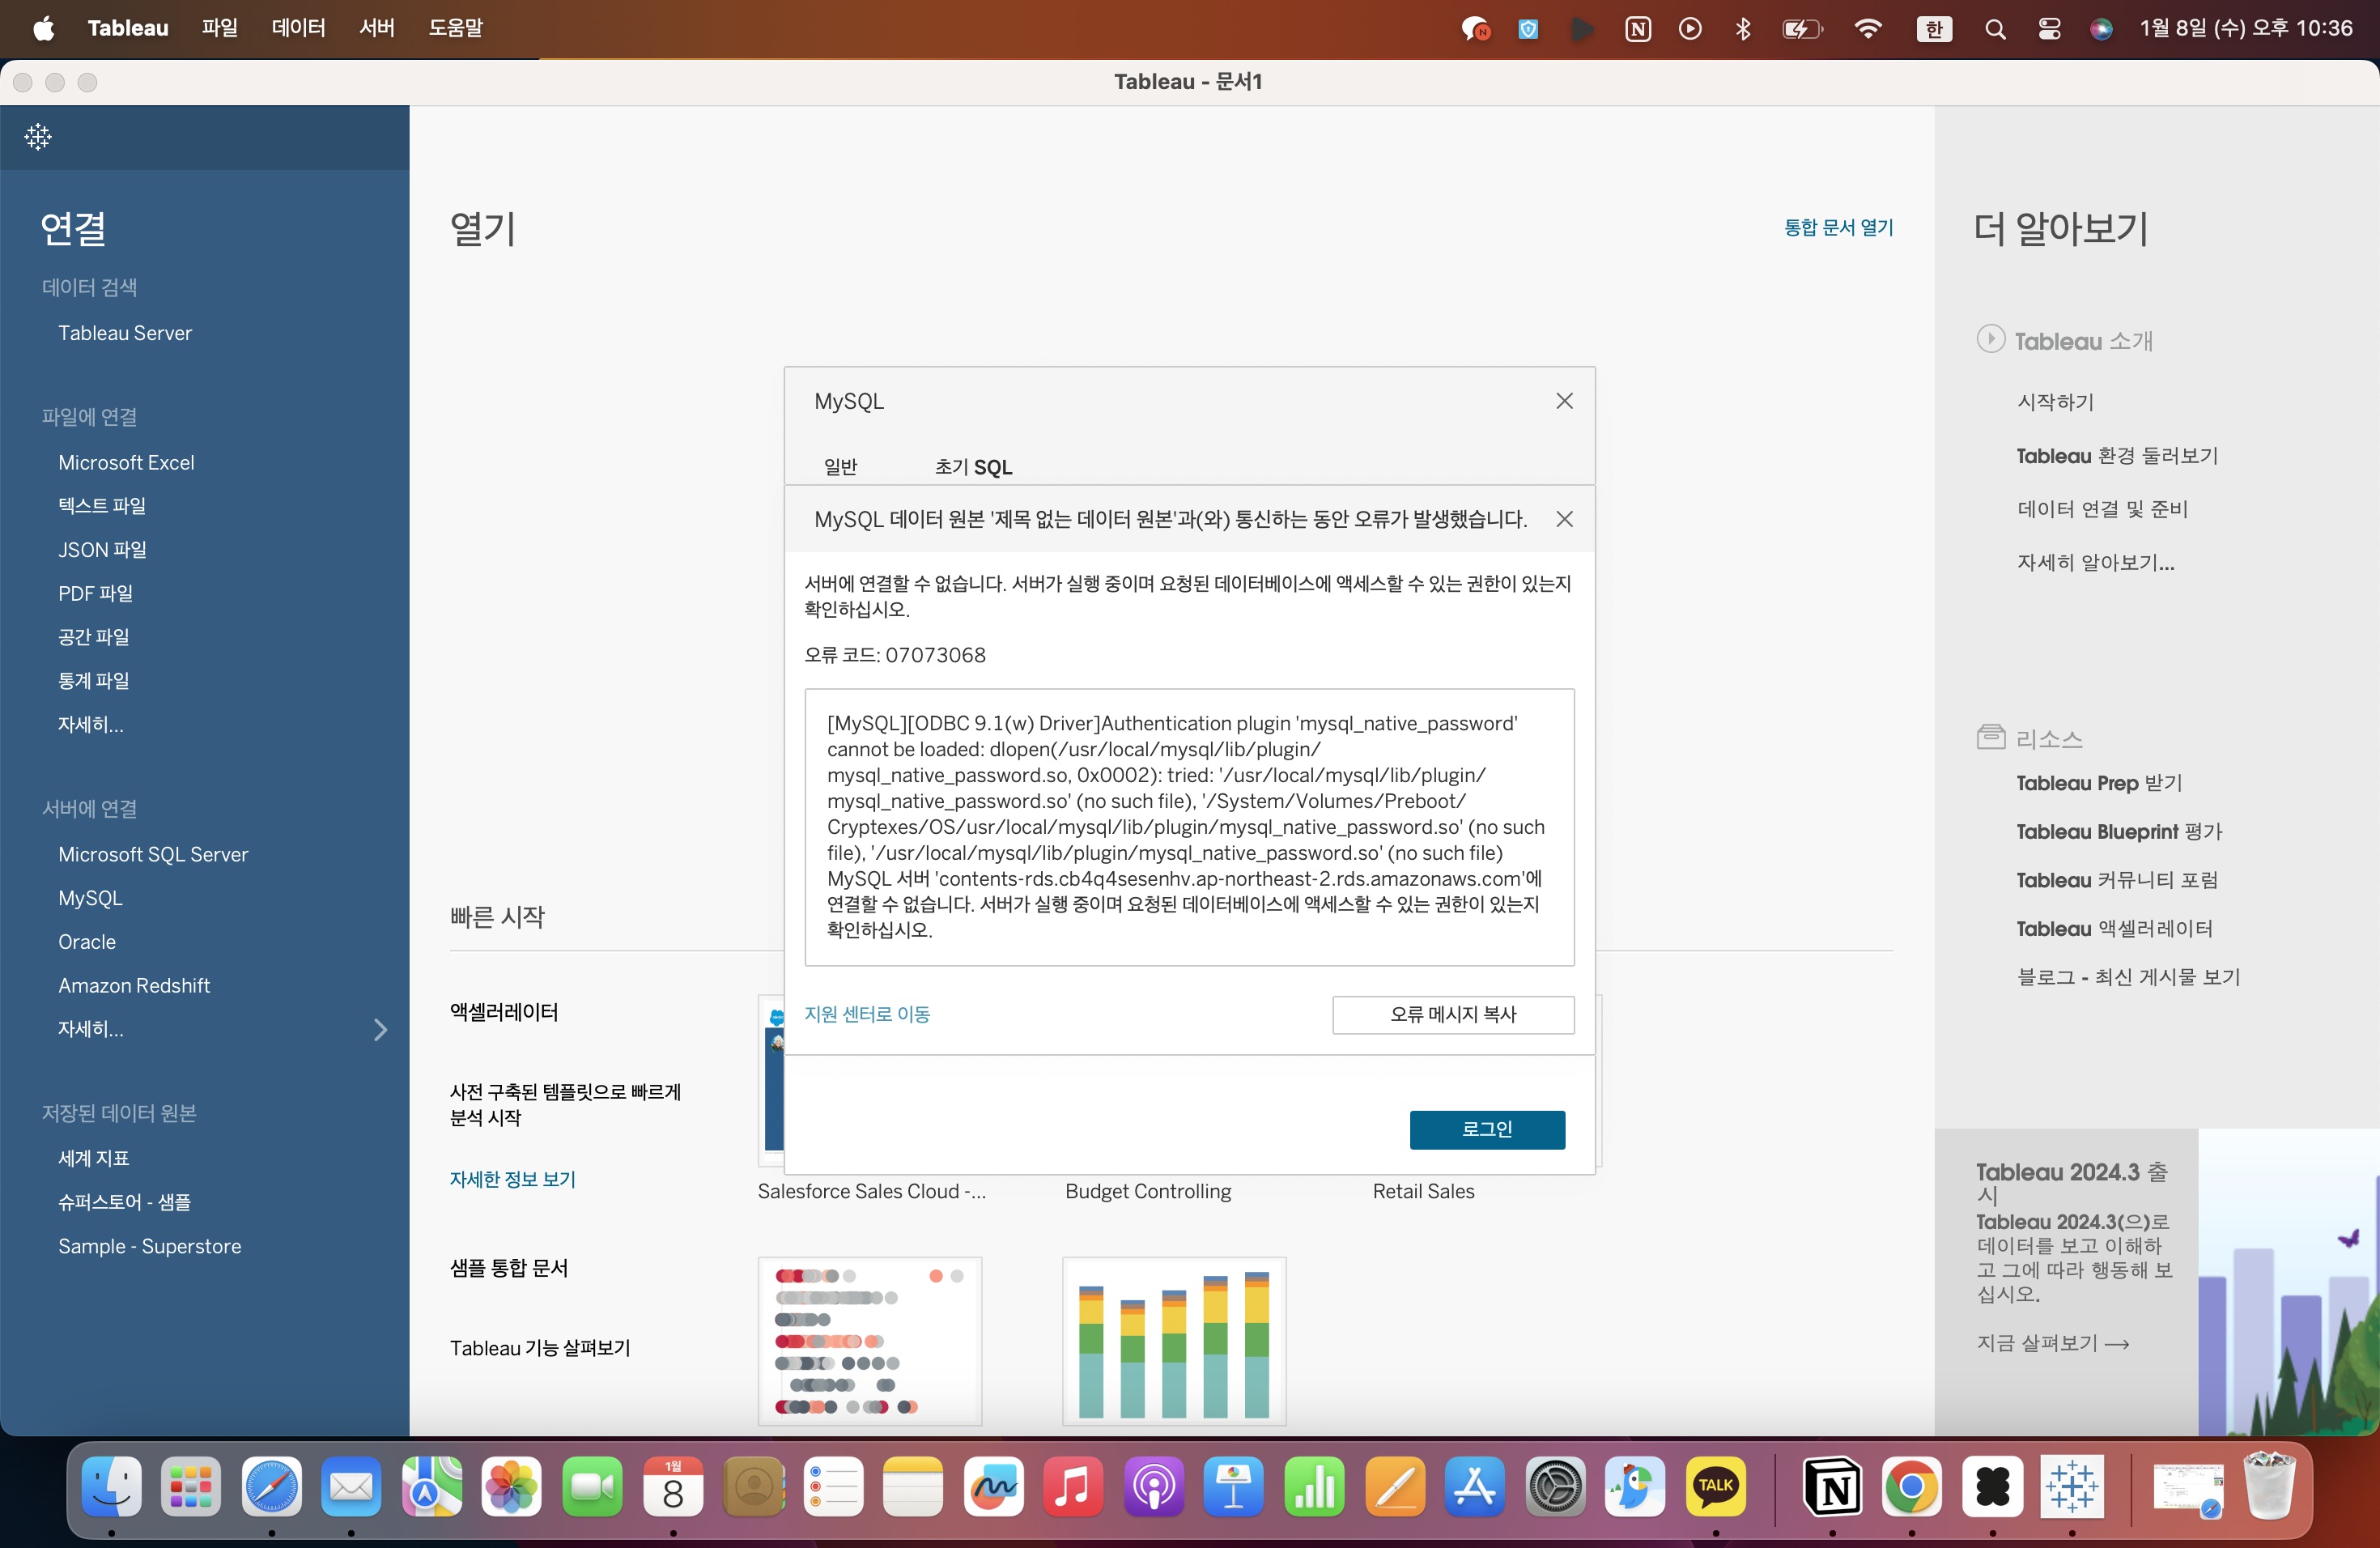2380x1548 pixels.
Task: Open Control Center in menu bar
Action: [x=2049, y=29]
